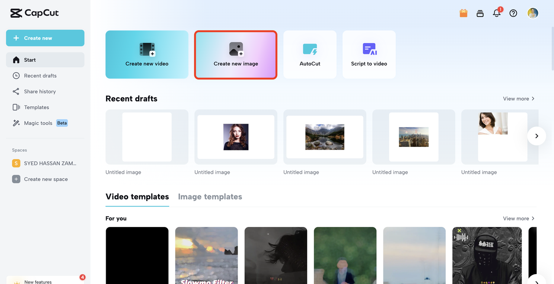
Task: Click the picture icon in Create new image
Action: 236,49
